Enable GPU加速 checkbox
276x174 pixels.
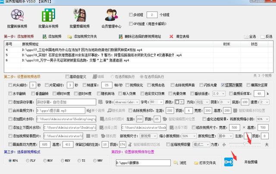click(x=131, y=24)
